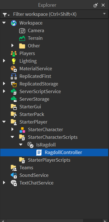The height and width of the screenshot is (222, 109).
Task: Click the ReplicatedFirst icon
Action: pos(14,76)
